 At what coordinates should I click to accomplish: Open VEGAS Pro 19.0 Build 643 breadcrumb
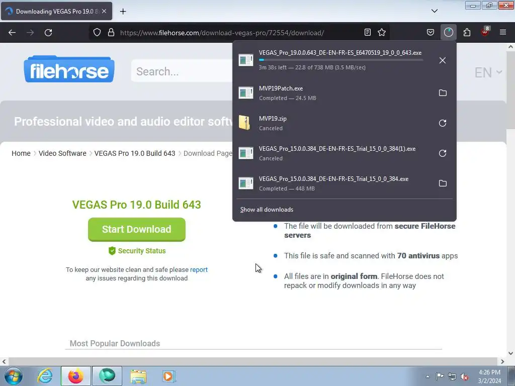click(x=135, y=153)
